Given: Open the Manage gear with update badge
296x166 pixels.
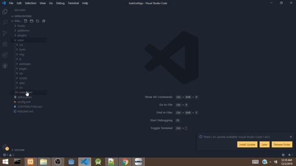Looking at the screenshot, I should 5,148.
